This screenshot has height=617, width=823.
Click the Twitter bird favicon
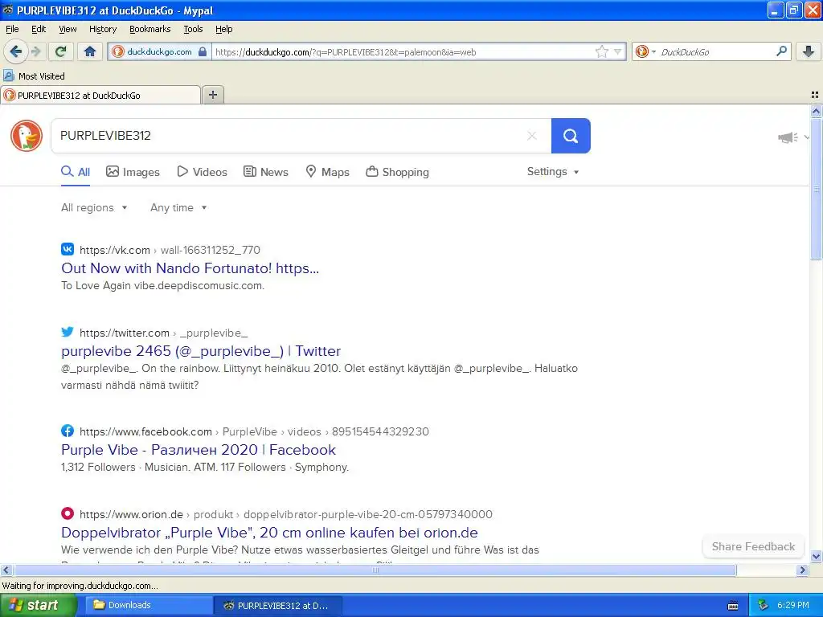[68, 332]
